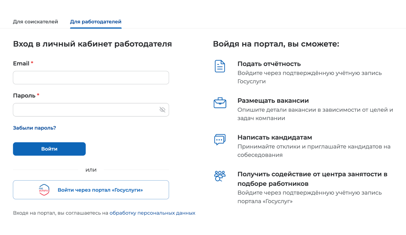Click inside the Пароль input field
The width and height of the screenshot is (406, 235).
coord(87,110)
